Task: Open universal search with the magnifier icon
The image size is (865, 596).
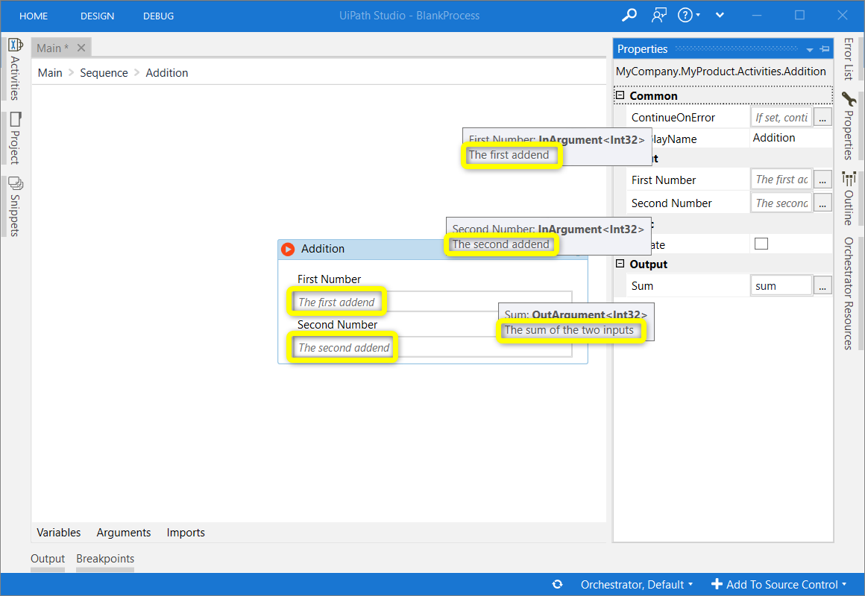Action: [x=629, y=15]
